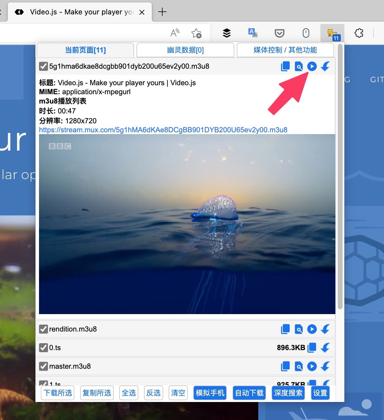This screenshot has height=420, width=384.
Task: Open the browser Extensions puzzle icon
Action: 359,33
